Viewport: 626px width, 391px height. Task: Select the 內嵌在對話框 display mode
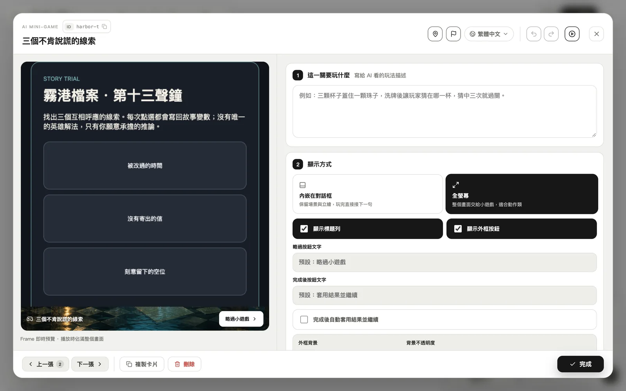(x=367, y=194)
